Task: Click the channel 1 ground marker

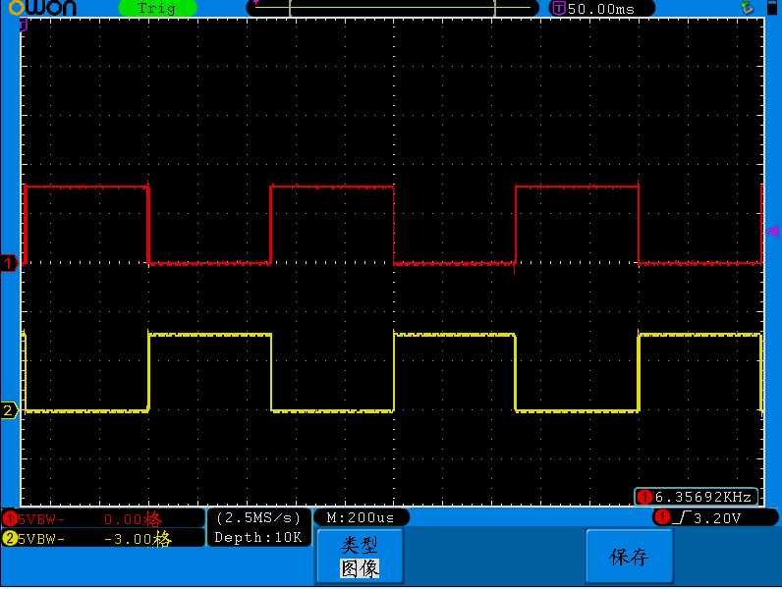Action: click(x=9, y=263)
